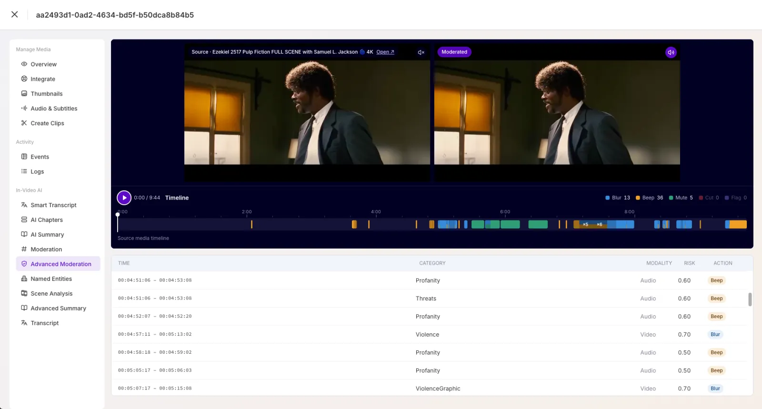Click the Logs list icon

point(24,171)
